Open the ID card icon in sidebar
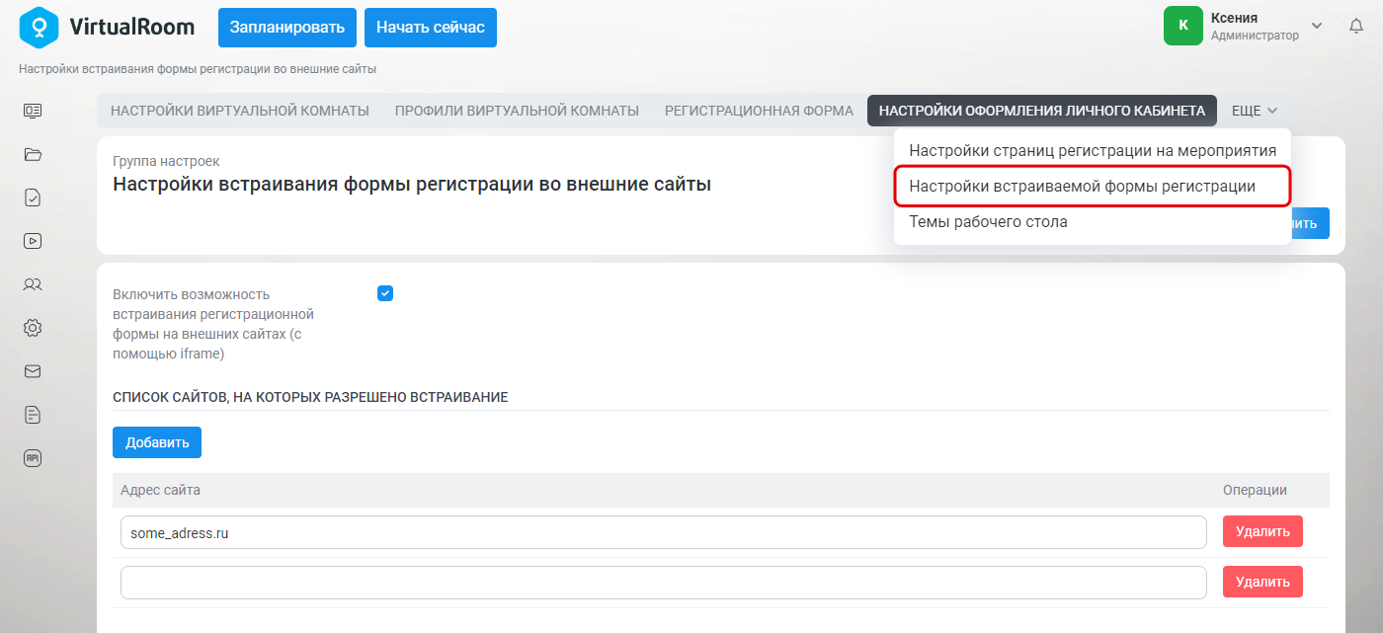The height and width of the screenshot is (633, 1383). point(33,111)
